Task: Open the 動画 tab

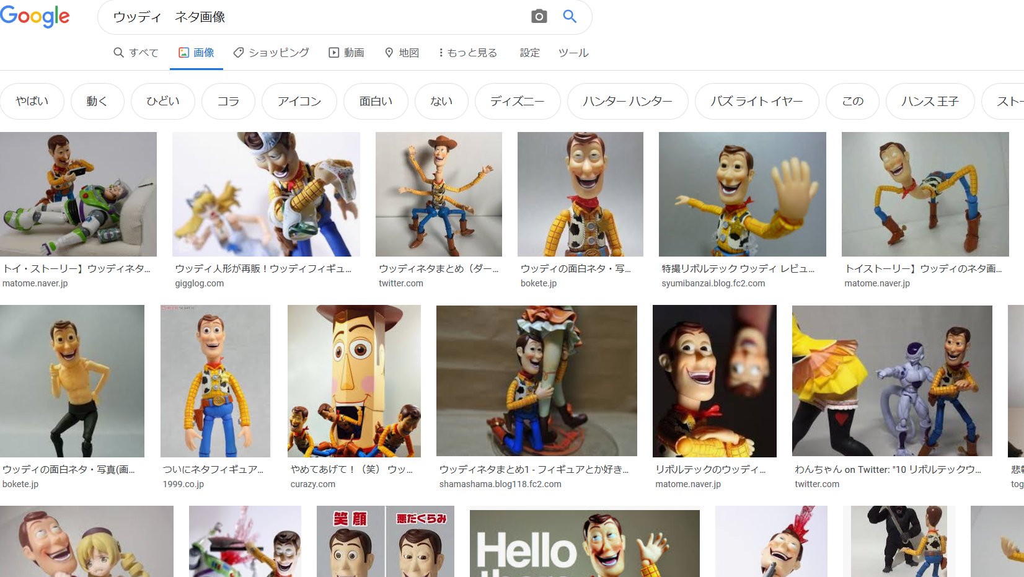Action: 346,53
